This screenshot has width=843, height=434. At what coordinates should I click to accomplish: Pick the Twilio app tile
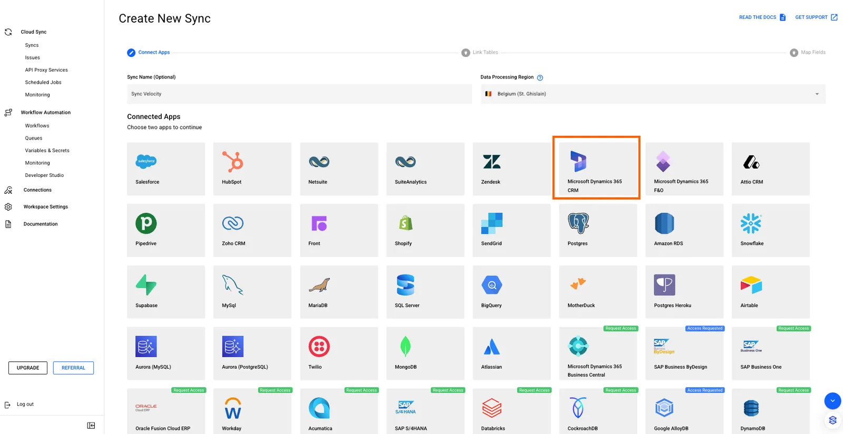point(339,353)
